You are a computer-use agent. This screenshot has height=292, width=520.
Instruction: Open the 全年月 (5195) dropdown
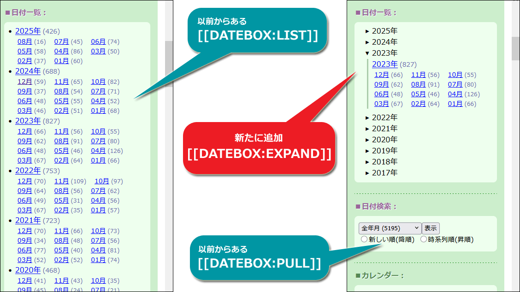(390, 228)
